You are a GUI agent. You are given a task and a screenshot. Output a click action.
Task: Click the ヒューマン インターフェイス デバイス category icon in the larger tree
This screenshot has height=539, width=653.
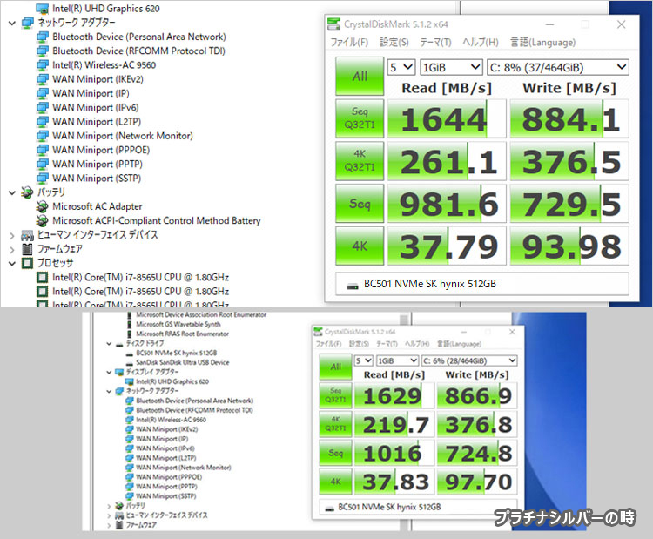pyautogui.click(x=28, y=235)
